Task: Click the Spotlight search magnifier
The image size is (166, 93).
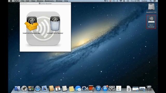Action: 151,1
